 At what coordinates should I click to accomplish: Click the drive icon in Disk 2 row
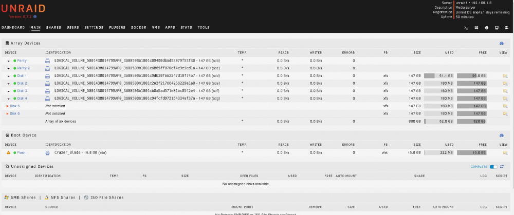click(x=47, y=84)
